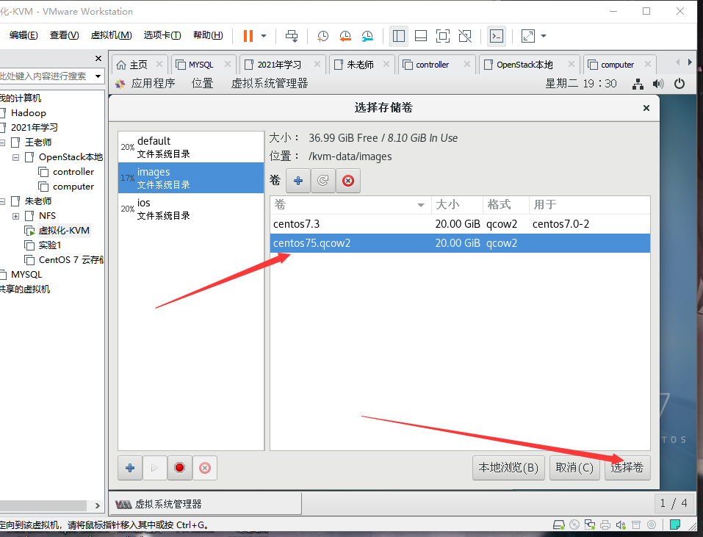Open the console view icon
This screenshot has height=537, width=703.
(x=497, y=36)
